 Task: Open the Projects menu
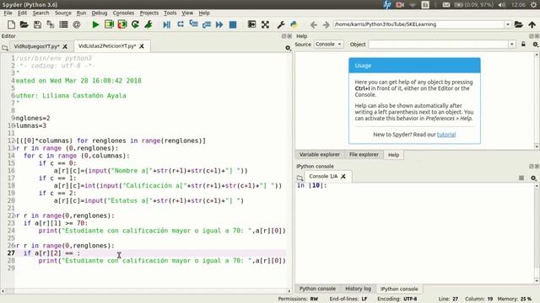point(149,13)
